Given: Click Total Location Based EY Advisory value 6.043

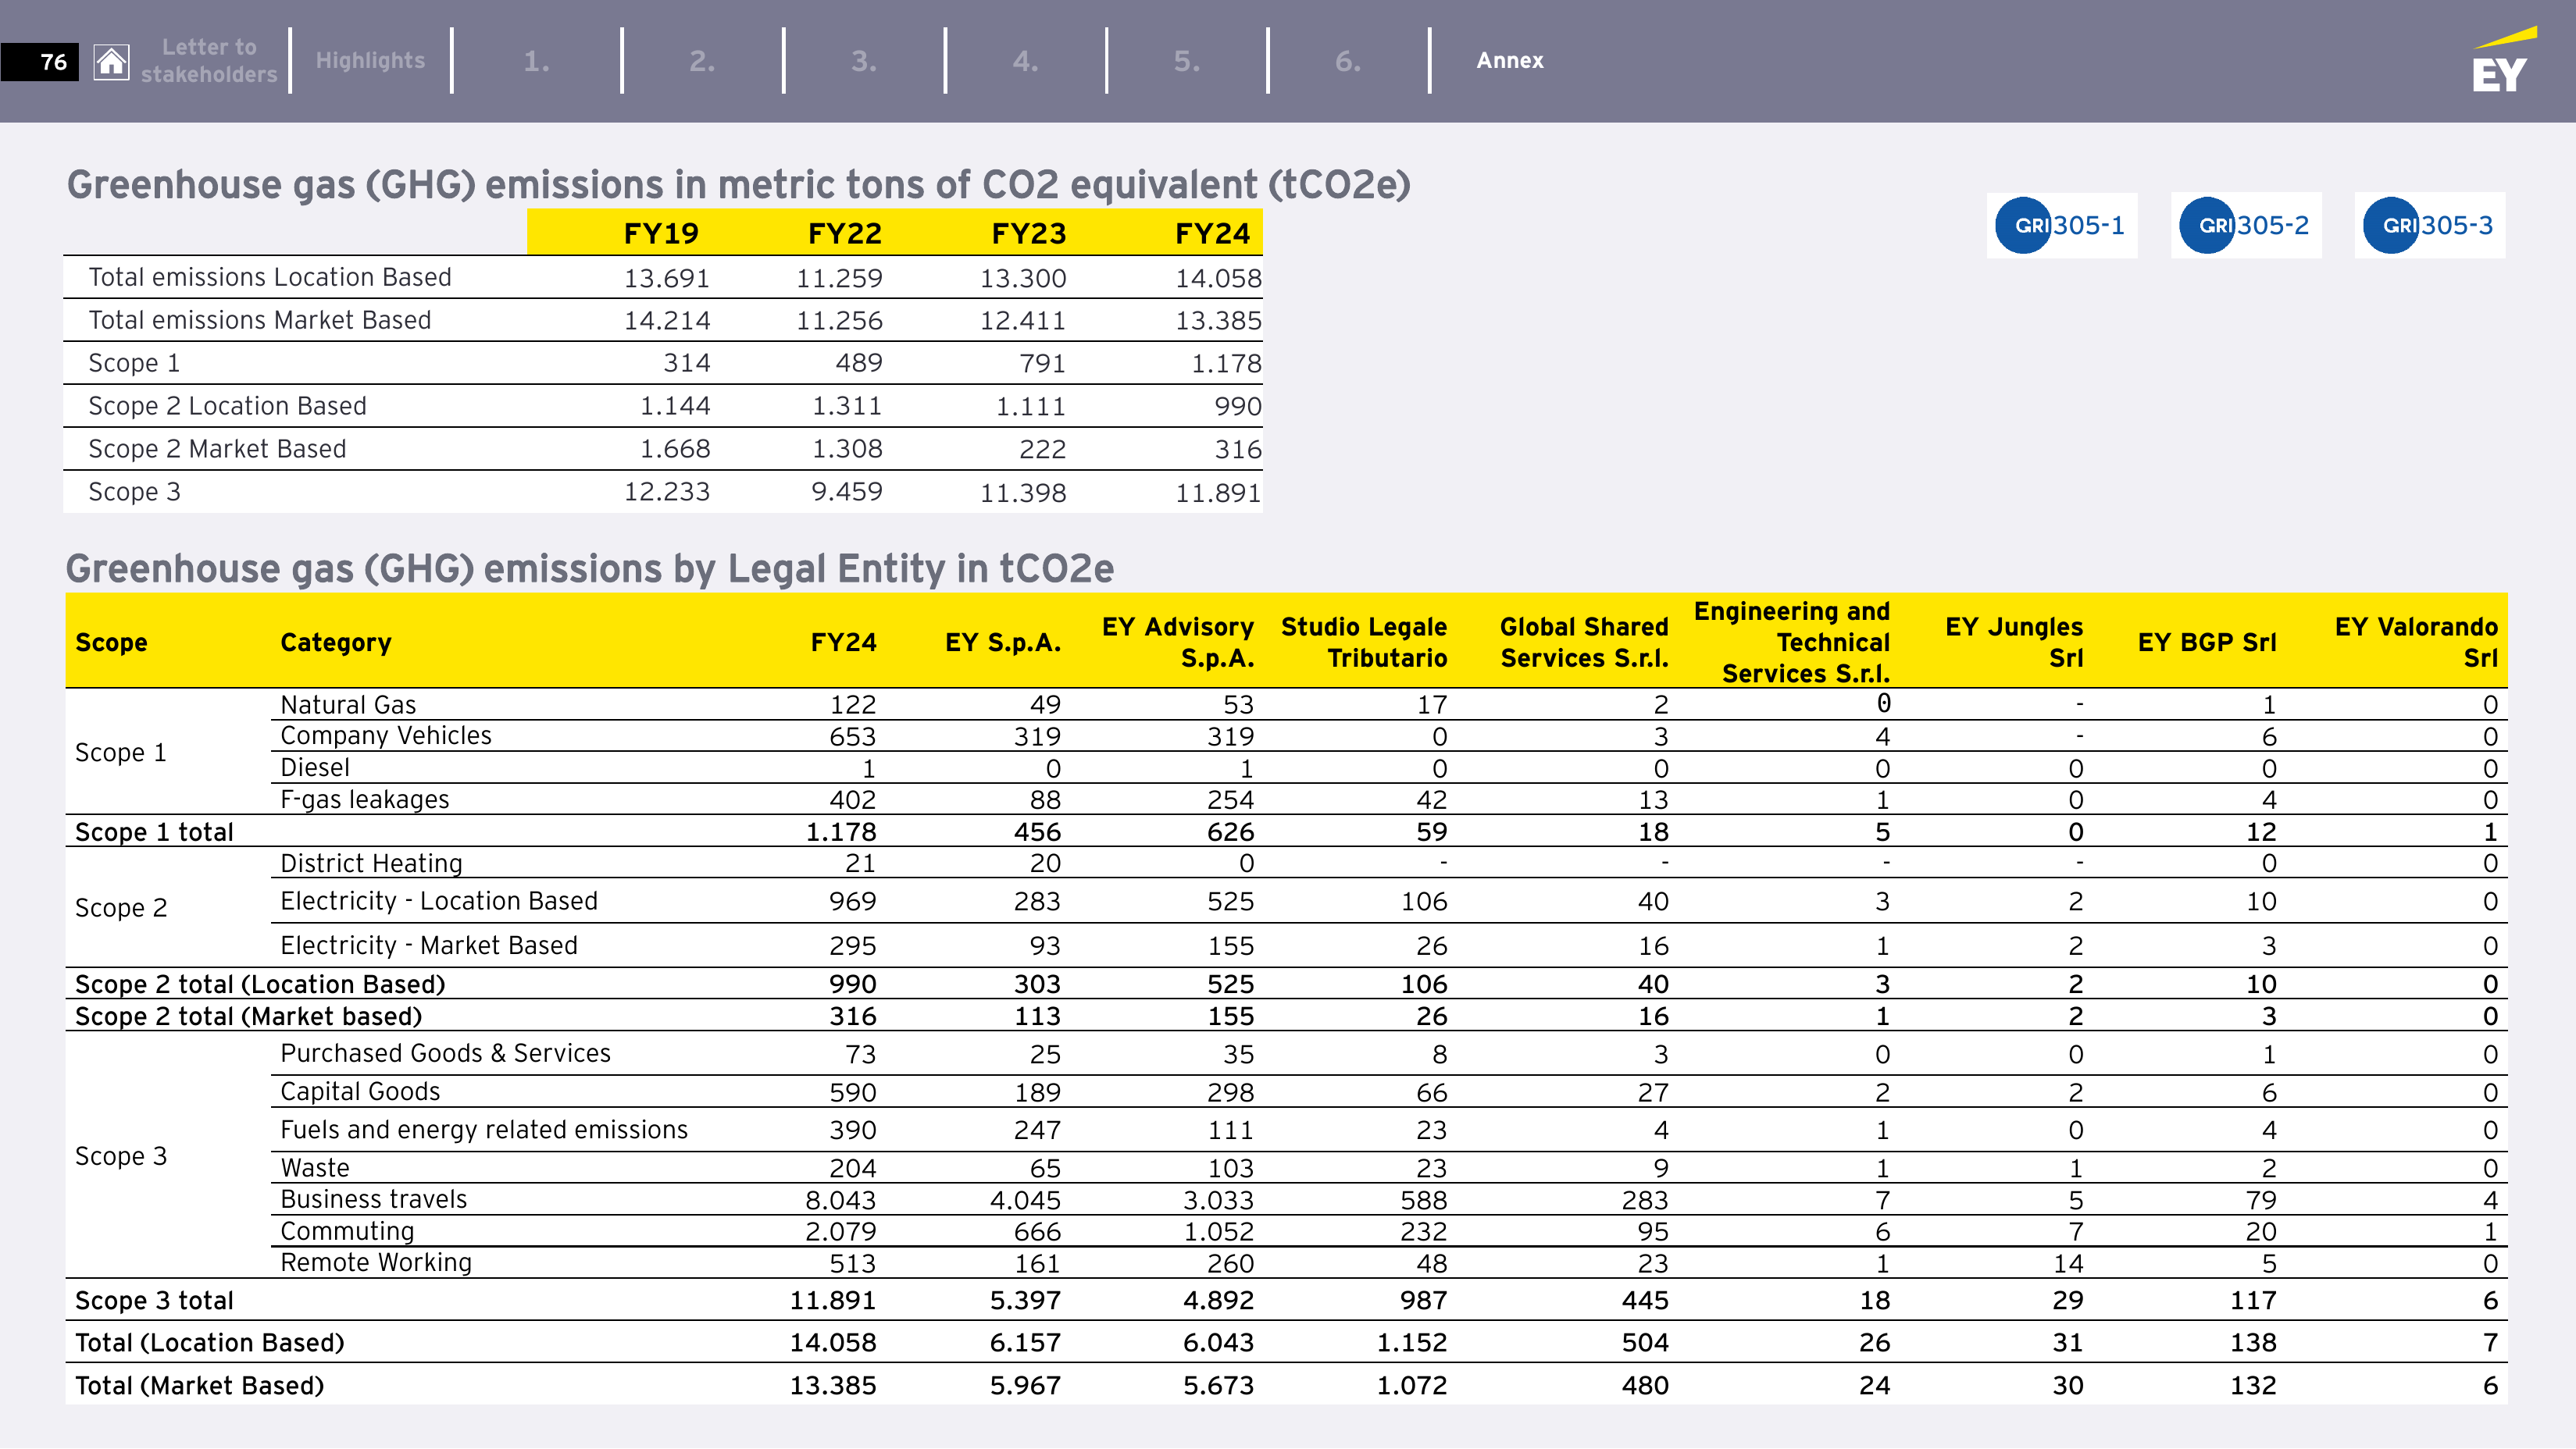Looking at the screenshot, I should click(x=1218, y=1343).
